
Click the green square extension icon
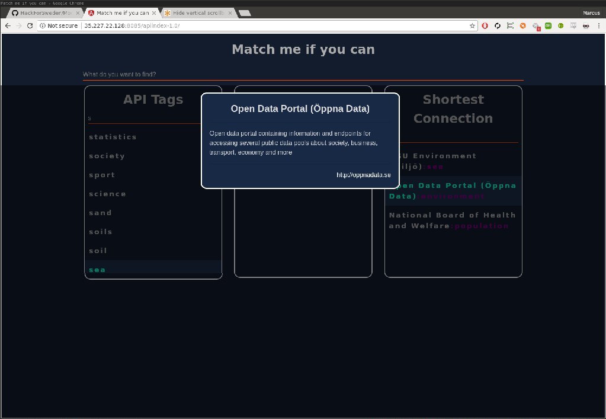(x=548, y=25)
